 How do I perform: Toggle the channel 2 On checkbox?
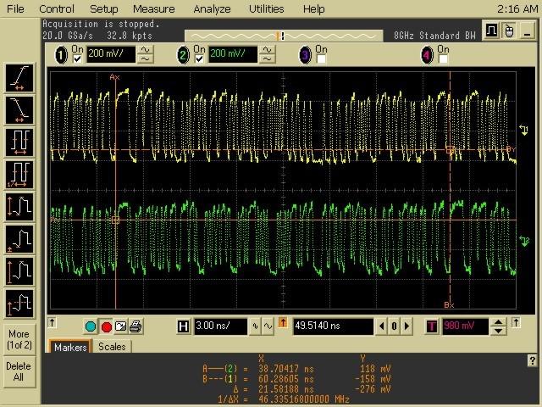tap(199, 59)
